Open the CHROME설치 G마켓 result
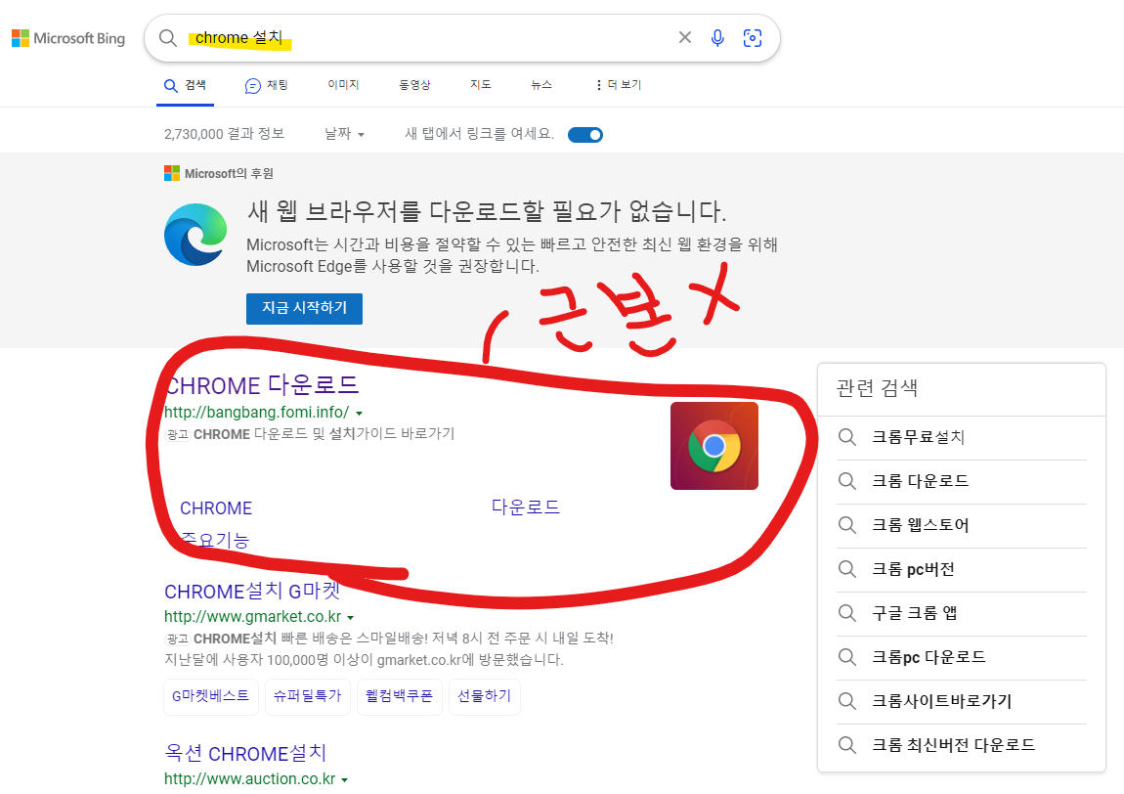The width and height of the screenshot is (1124, 794). coord(252,591)
